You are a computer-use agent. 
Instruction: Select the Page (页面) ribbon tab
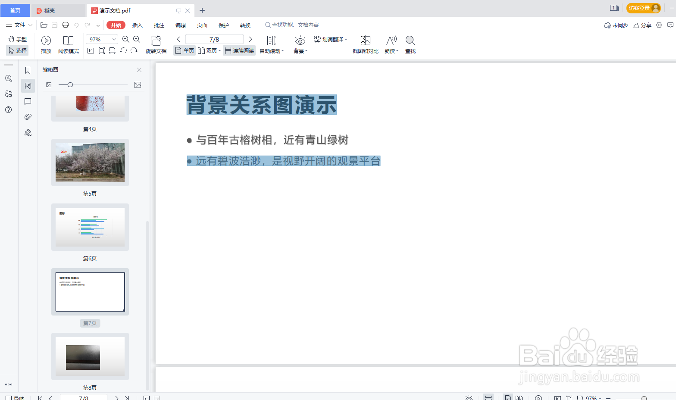click(x=202, y=25)
